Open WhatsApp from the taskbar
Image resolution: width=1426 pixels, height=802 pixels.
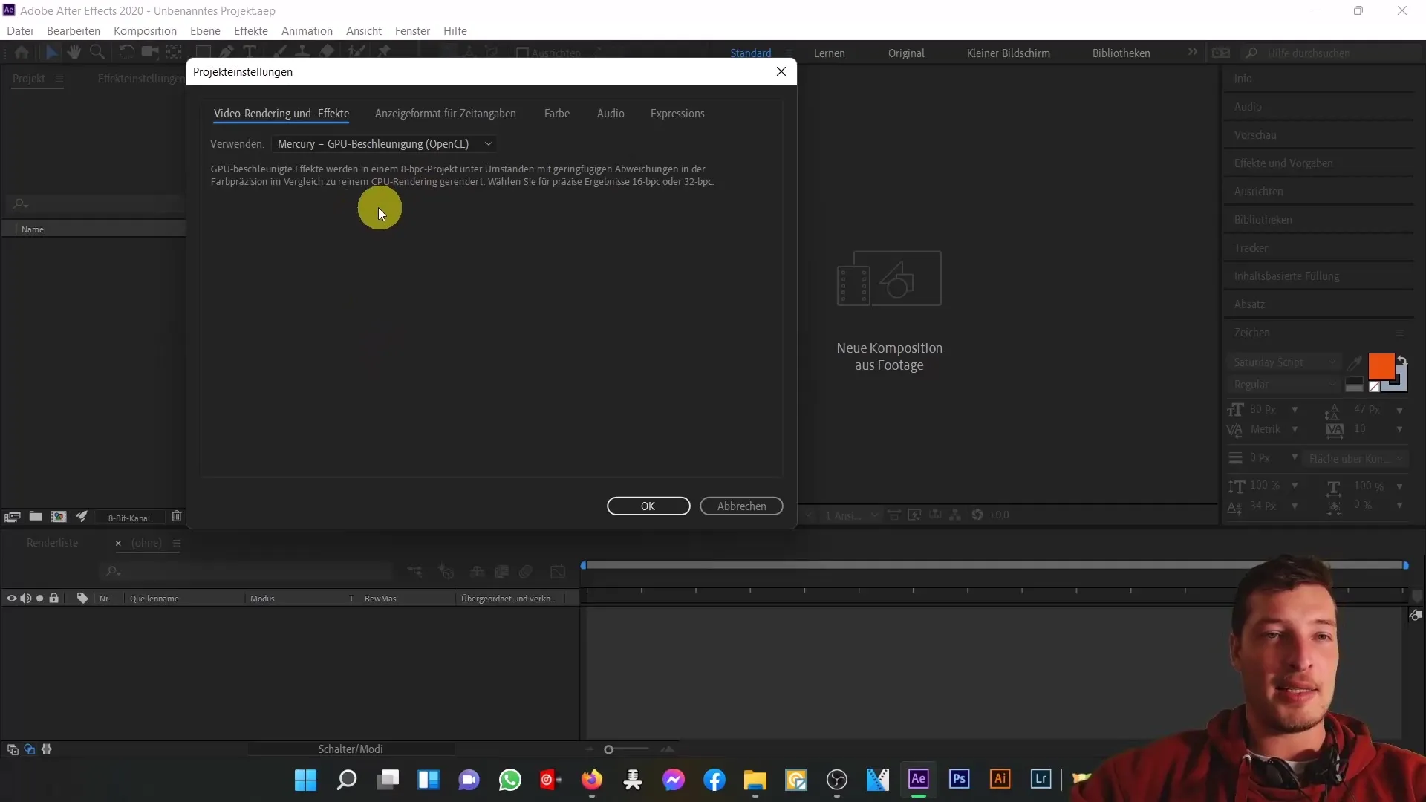(x=509, y=780)
